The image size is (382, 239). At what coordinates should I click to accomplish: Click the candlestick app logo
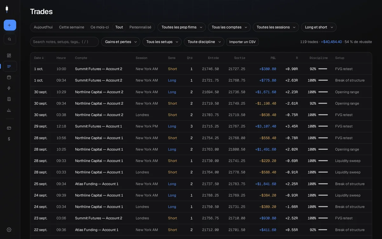(7, 9)
